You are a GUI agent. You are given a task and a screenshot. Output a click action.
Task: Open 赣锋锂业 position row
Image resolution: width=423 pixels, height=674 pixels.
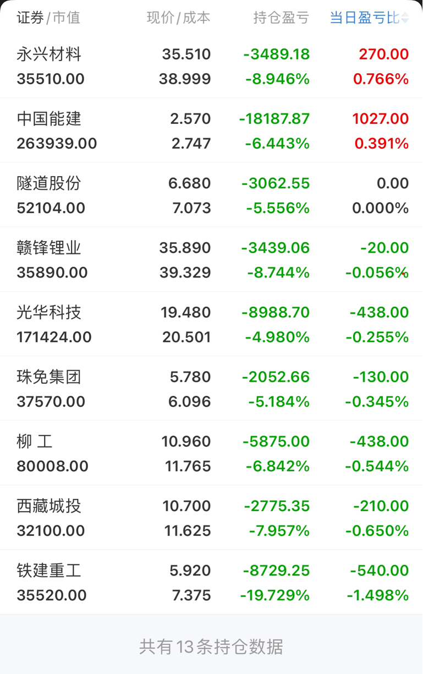tap(211, 259)
